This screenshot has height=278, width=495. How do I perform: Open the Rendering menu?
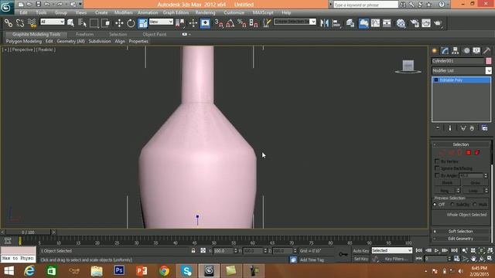pyautogui.click(x=205, y=12)
